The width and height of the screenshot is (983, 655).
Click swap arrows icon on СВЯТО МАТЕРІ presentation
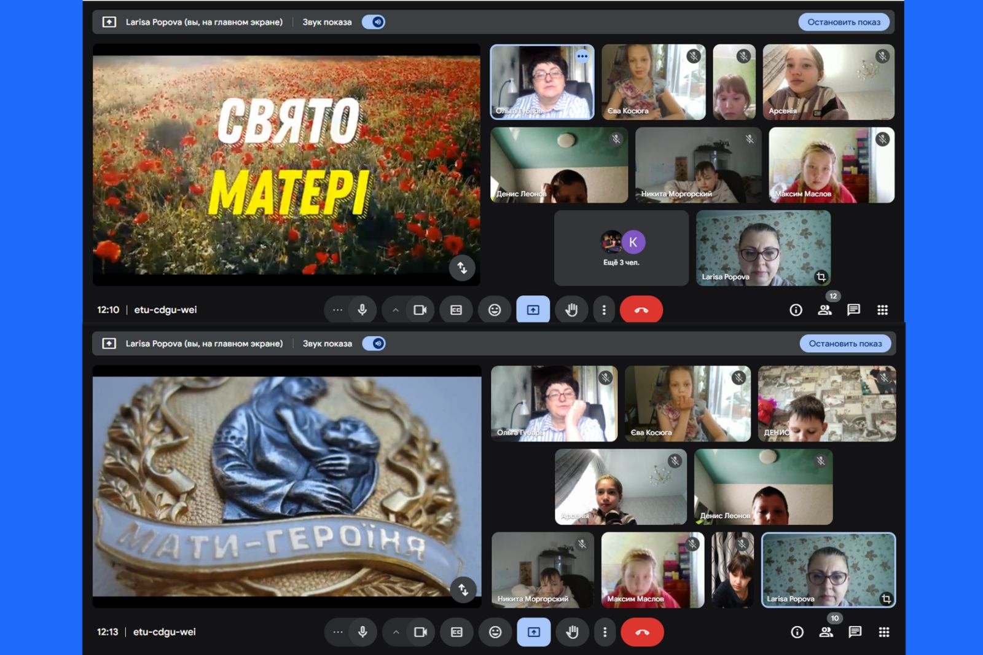tap(462, 268)
